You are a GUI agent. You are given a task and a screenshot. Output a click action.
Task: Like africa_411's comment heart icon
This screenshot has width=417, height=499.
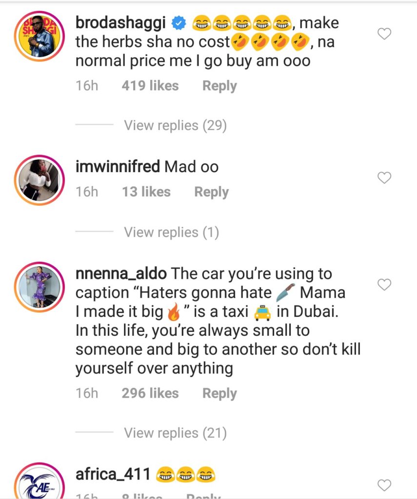[385, 485]
